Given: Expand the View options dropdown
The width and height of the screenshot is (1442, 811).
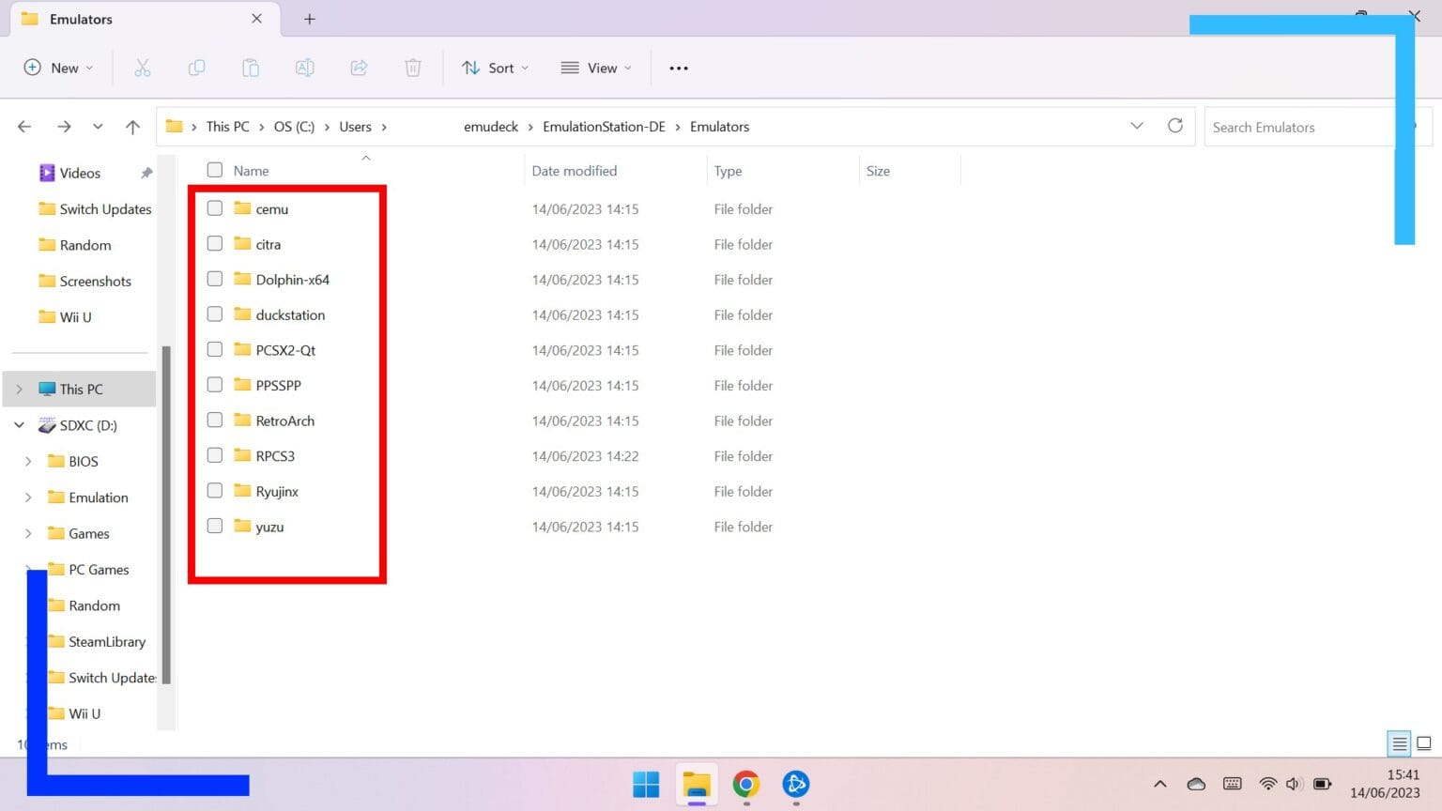Looking at the screenshot, I should coord(596,68).
